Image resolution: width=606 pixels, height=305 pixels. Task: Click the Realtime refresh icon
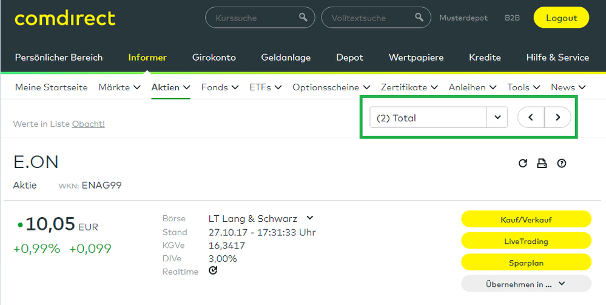[x=213, y=270]
